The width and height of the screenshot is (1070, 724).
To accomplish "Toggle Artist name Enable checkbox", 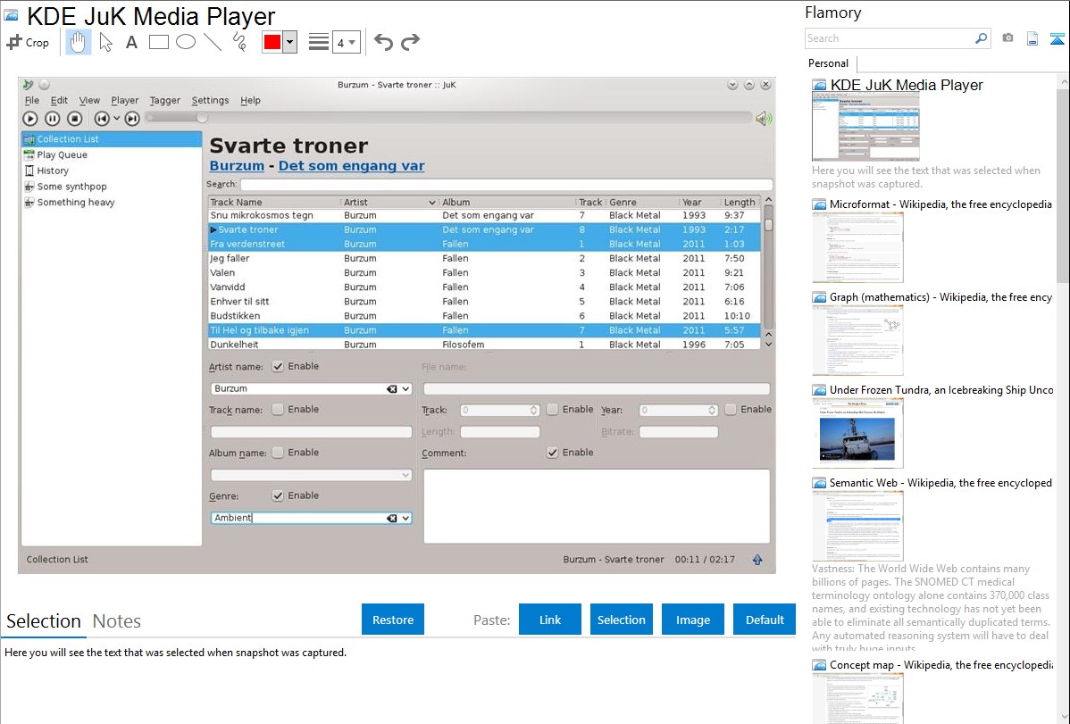I will tap(278, 366).
